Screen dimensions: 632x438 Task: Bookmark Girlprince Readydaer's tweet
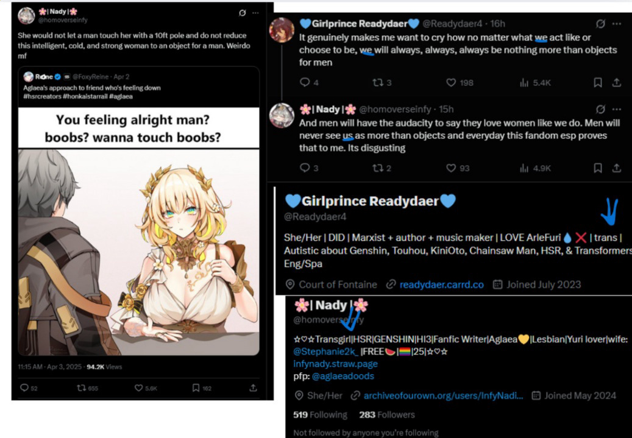coord(598,83)
